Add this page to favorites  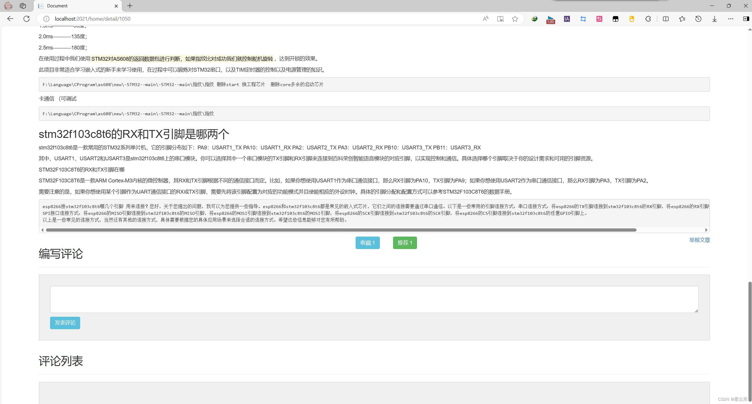[x=515, y=19]
